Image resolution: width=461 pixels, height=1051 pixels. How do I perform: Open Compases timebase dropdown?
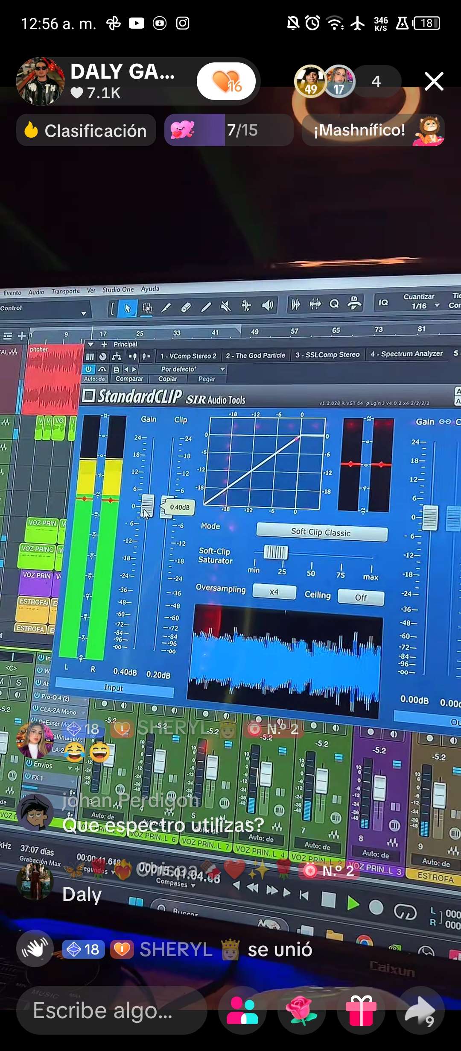[175, 882]
